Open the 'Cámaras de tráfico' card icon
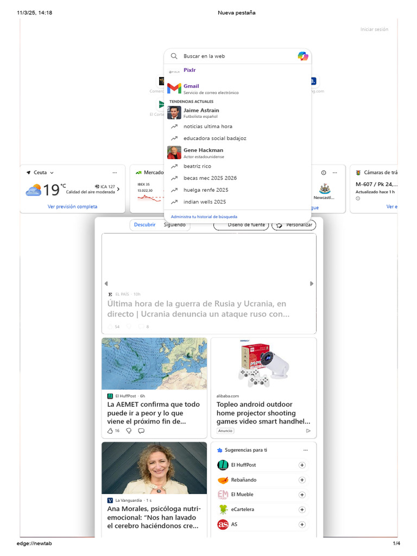Image resolution: width=417 pixels, height=556 pixels. [358, 173]
